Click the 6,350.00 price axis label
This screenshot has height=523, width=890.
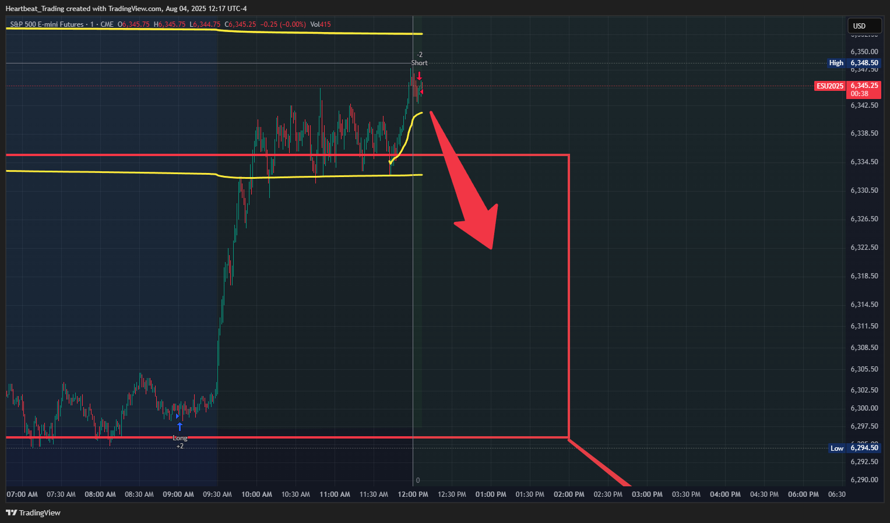864,52
